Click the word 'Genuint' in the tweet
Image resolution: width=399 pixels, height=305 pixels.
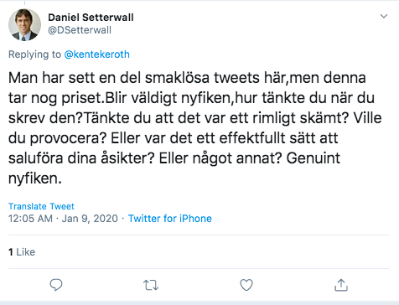(313, 158)
